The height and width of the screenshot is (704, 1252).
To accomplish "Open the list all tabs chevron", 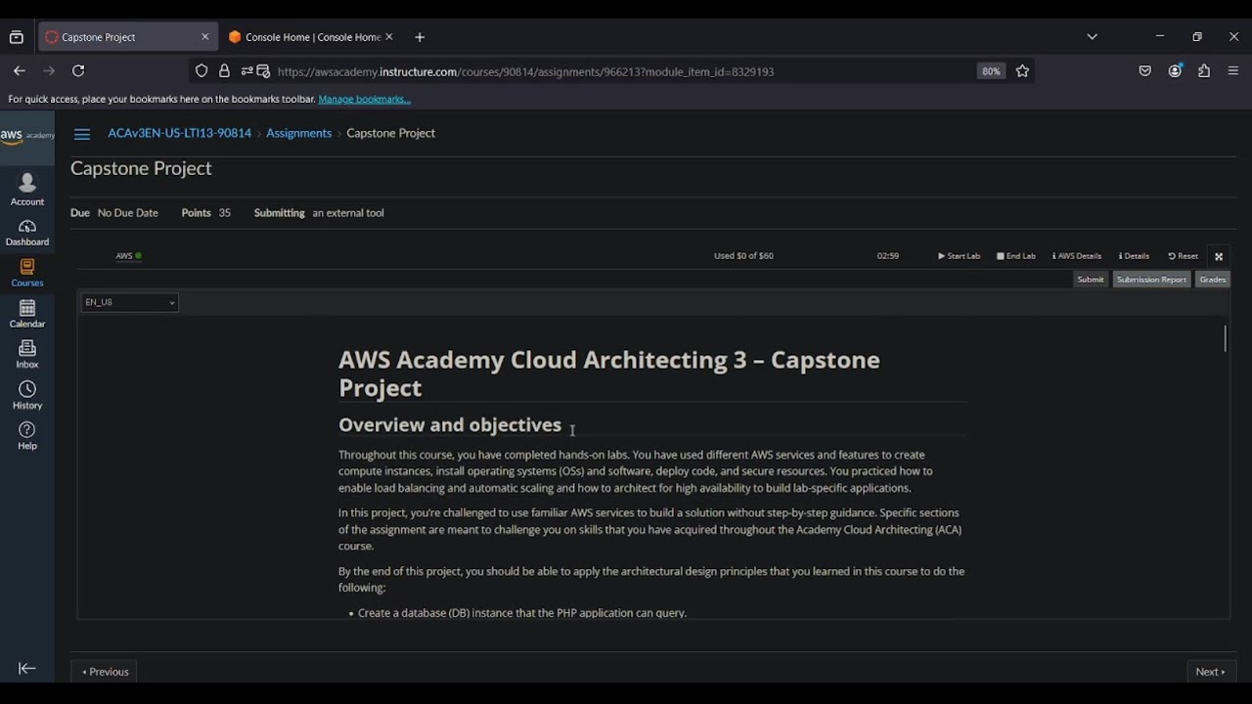I will pos(1092,36).
